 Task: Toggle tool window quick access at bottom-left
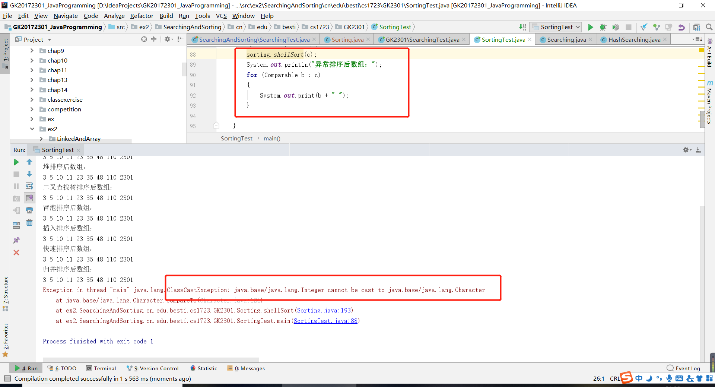7,379
